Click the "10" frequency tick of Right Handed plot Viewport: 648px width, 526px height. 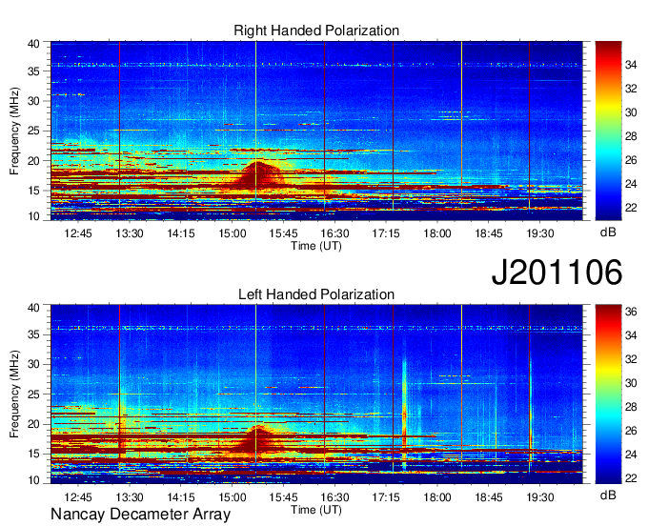click(x=34, y=216)
